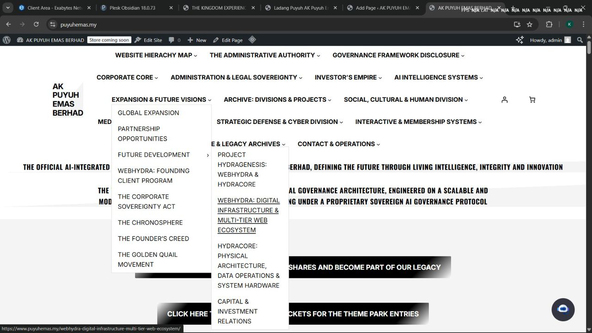592x333 pixels.
Task: Expand the Corporate Core menu
Action: pyautogui.click(x=127, y=77)
